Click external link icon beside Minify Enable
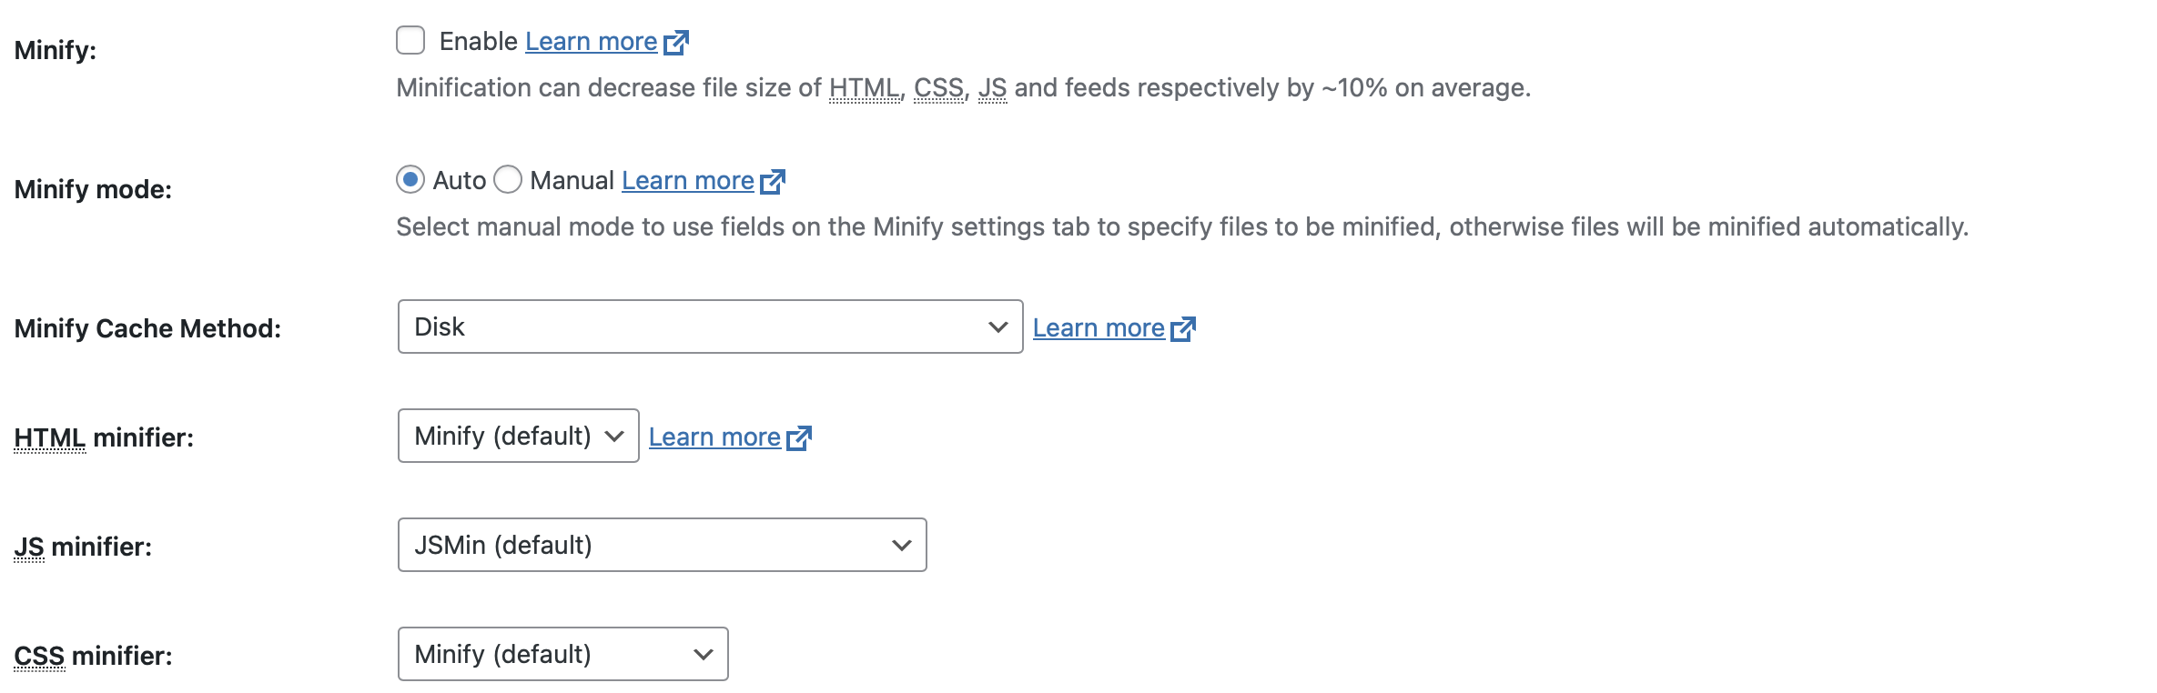The width and height of the screenshot is (2157, 693). [676, 42]
